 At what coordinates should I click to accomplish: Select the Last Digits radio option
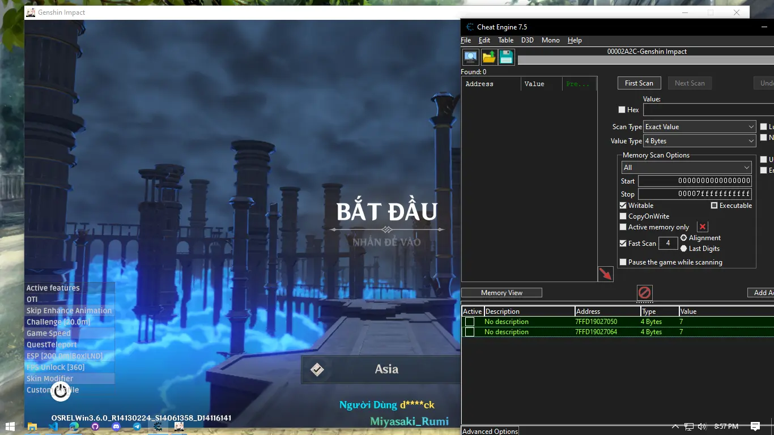684,249
